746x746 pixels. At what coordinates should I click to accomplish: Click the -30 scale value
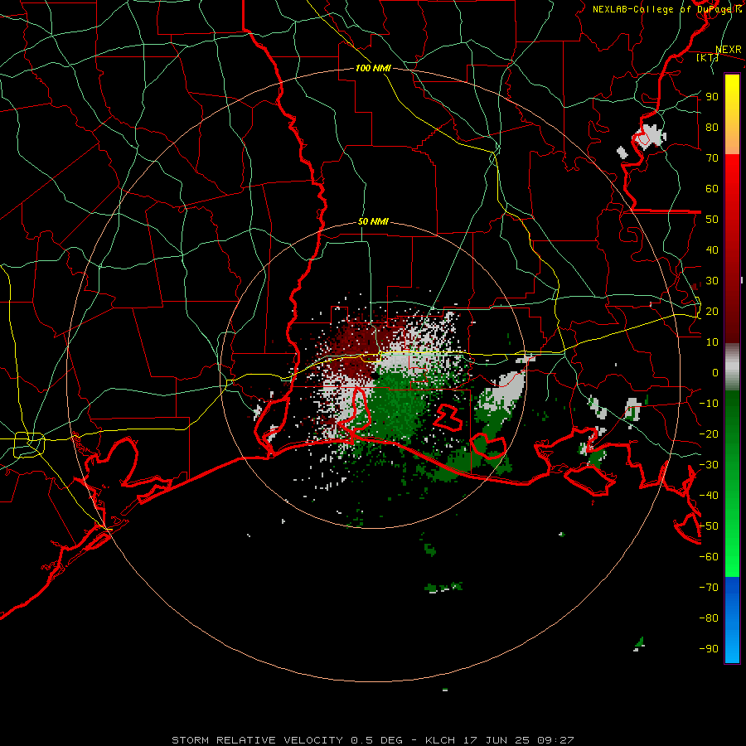[x=709, y=465]
